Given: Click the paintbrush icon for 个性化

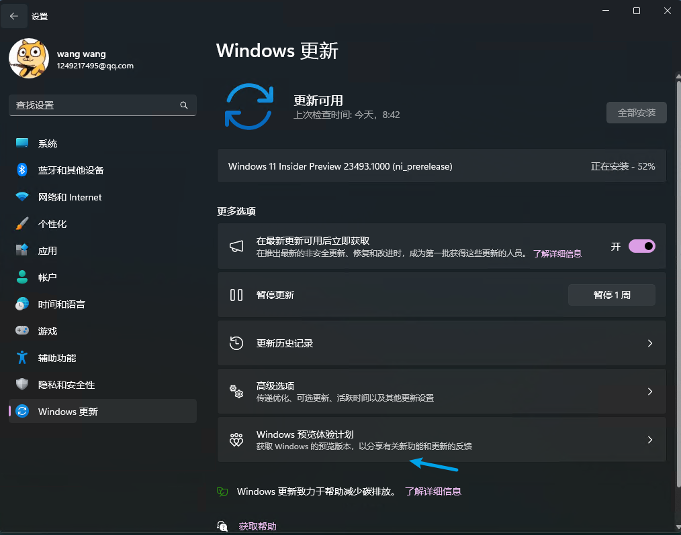Looking at the screenshot, I should (x=22, y=224).
